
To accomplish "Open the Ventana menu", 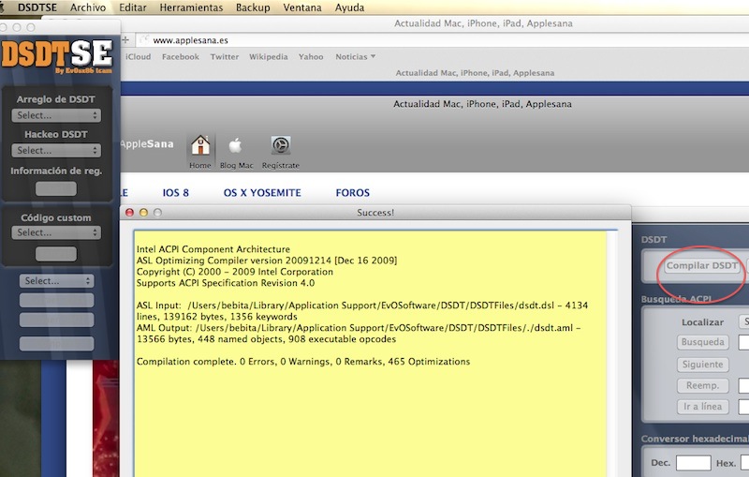I will click(301, 7).
